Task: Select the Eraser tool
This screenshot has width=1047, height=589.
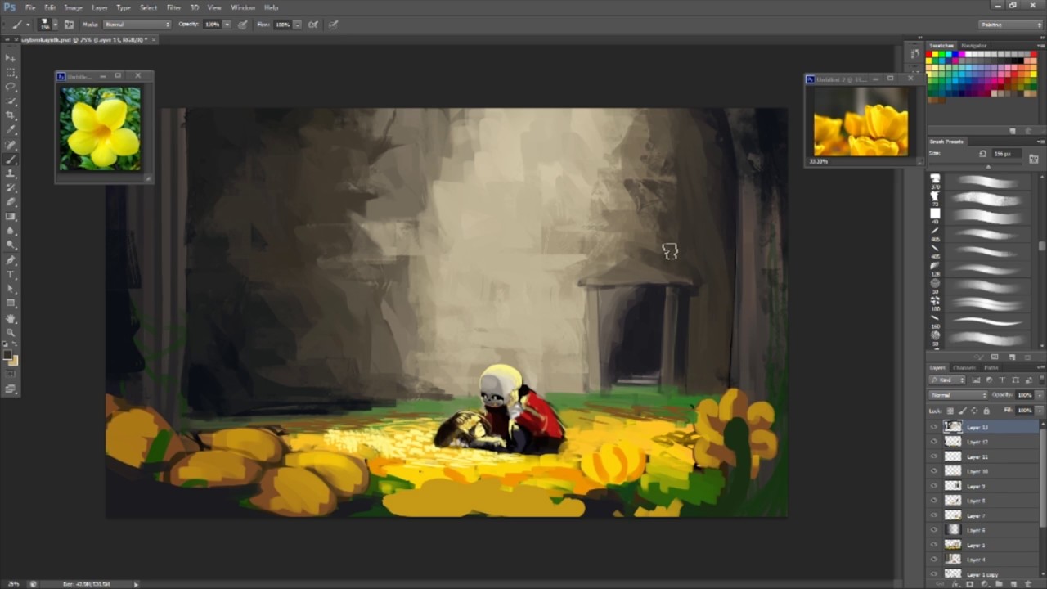Action: coord(11,202)
